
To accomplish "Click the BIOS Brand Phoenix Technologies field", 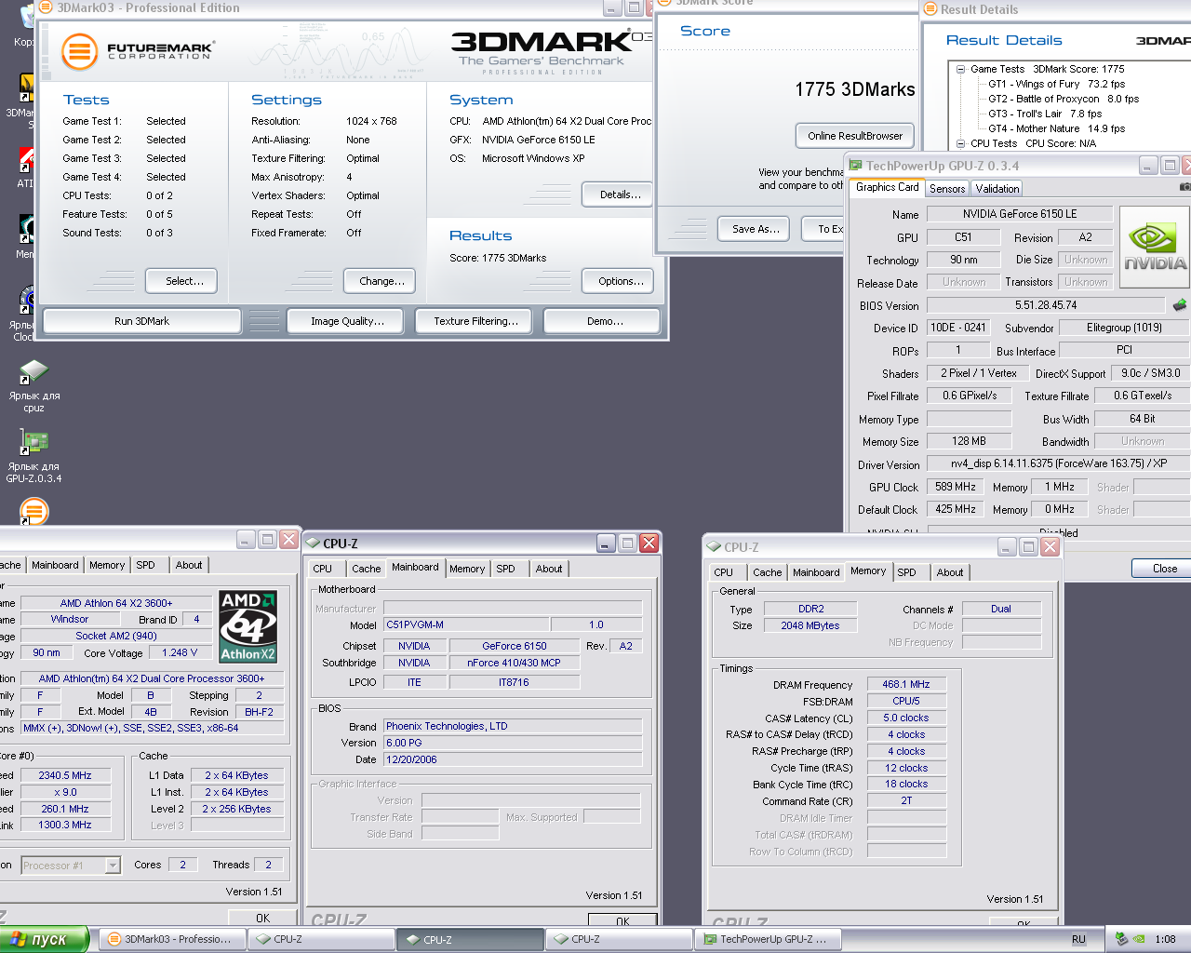I will (513, 726).
